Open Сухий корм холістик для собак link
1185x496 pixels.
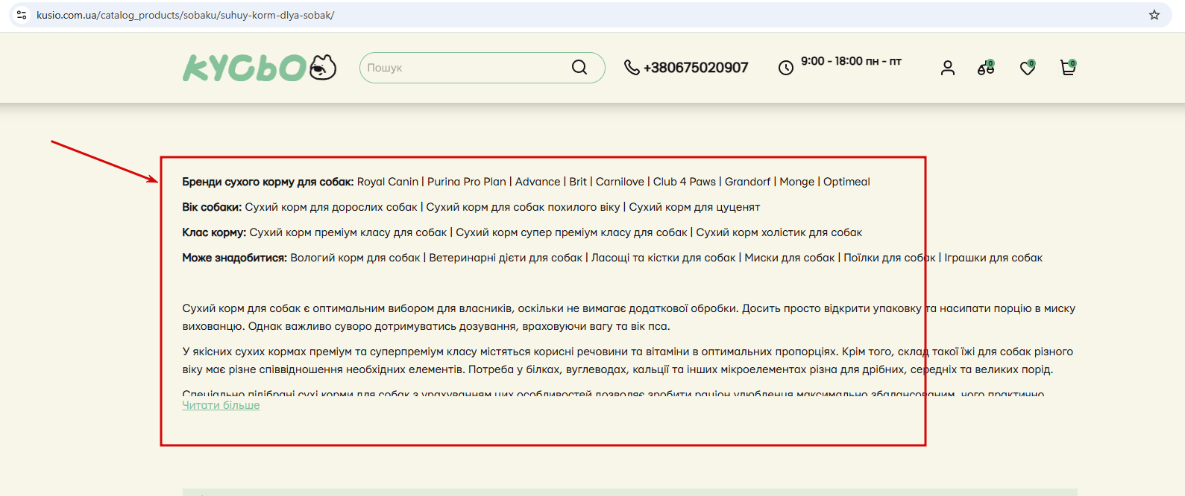[x=779, y=232]
